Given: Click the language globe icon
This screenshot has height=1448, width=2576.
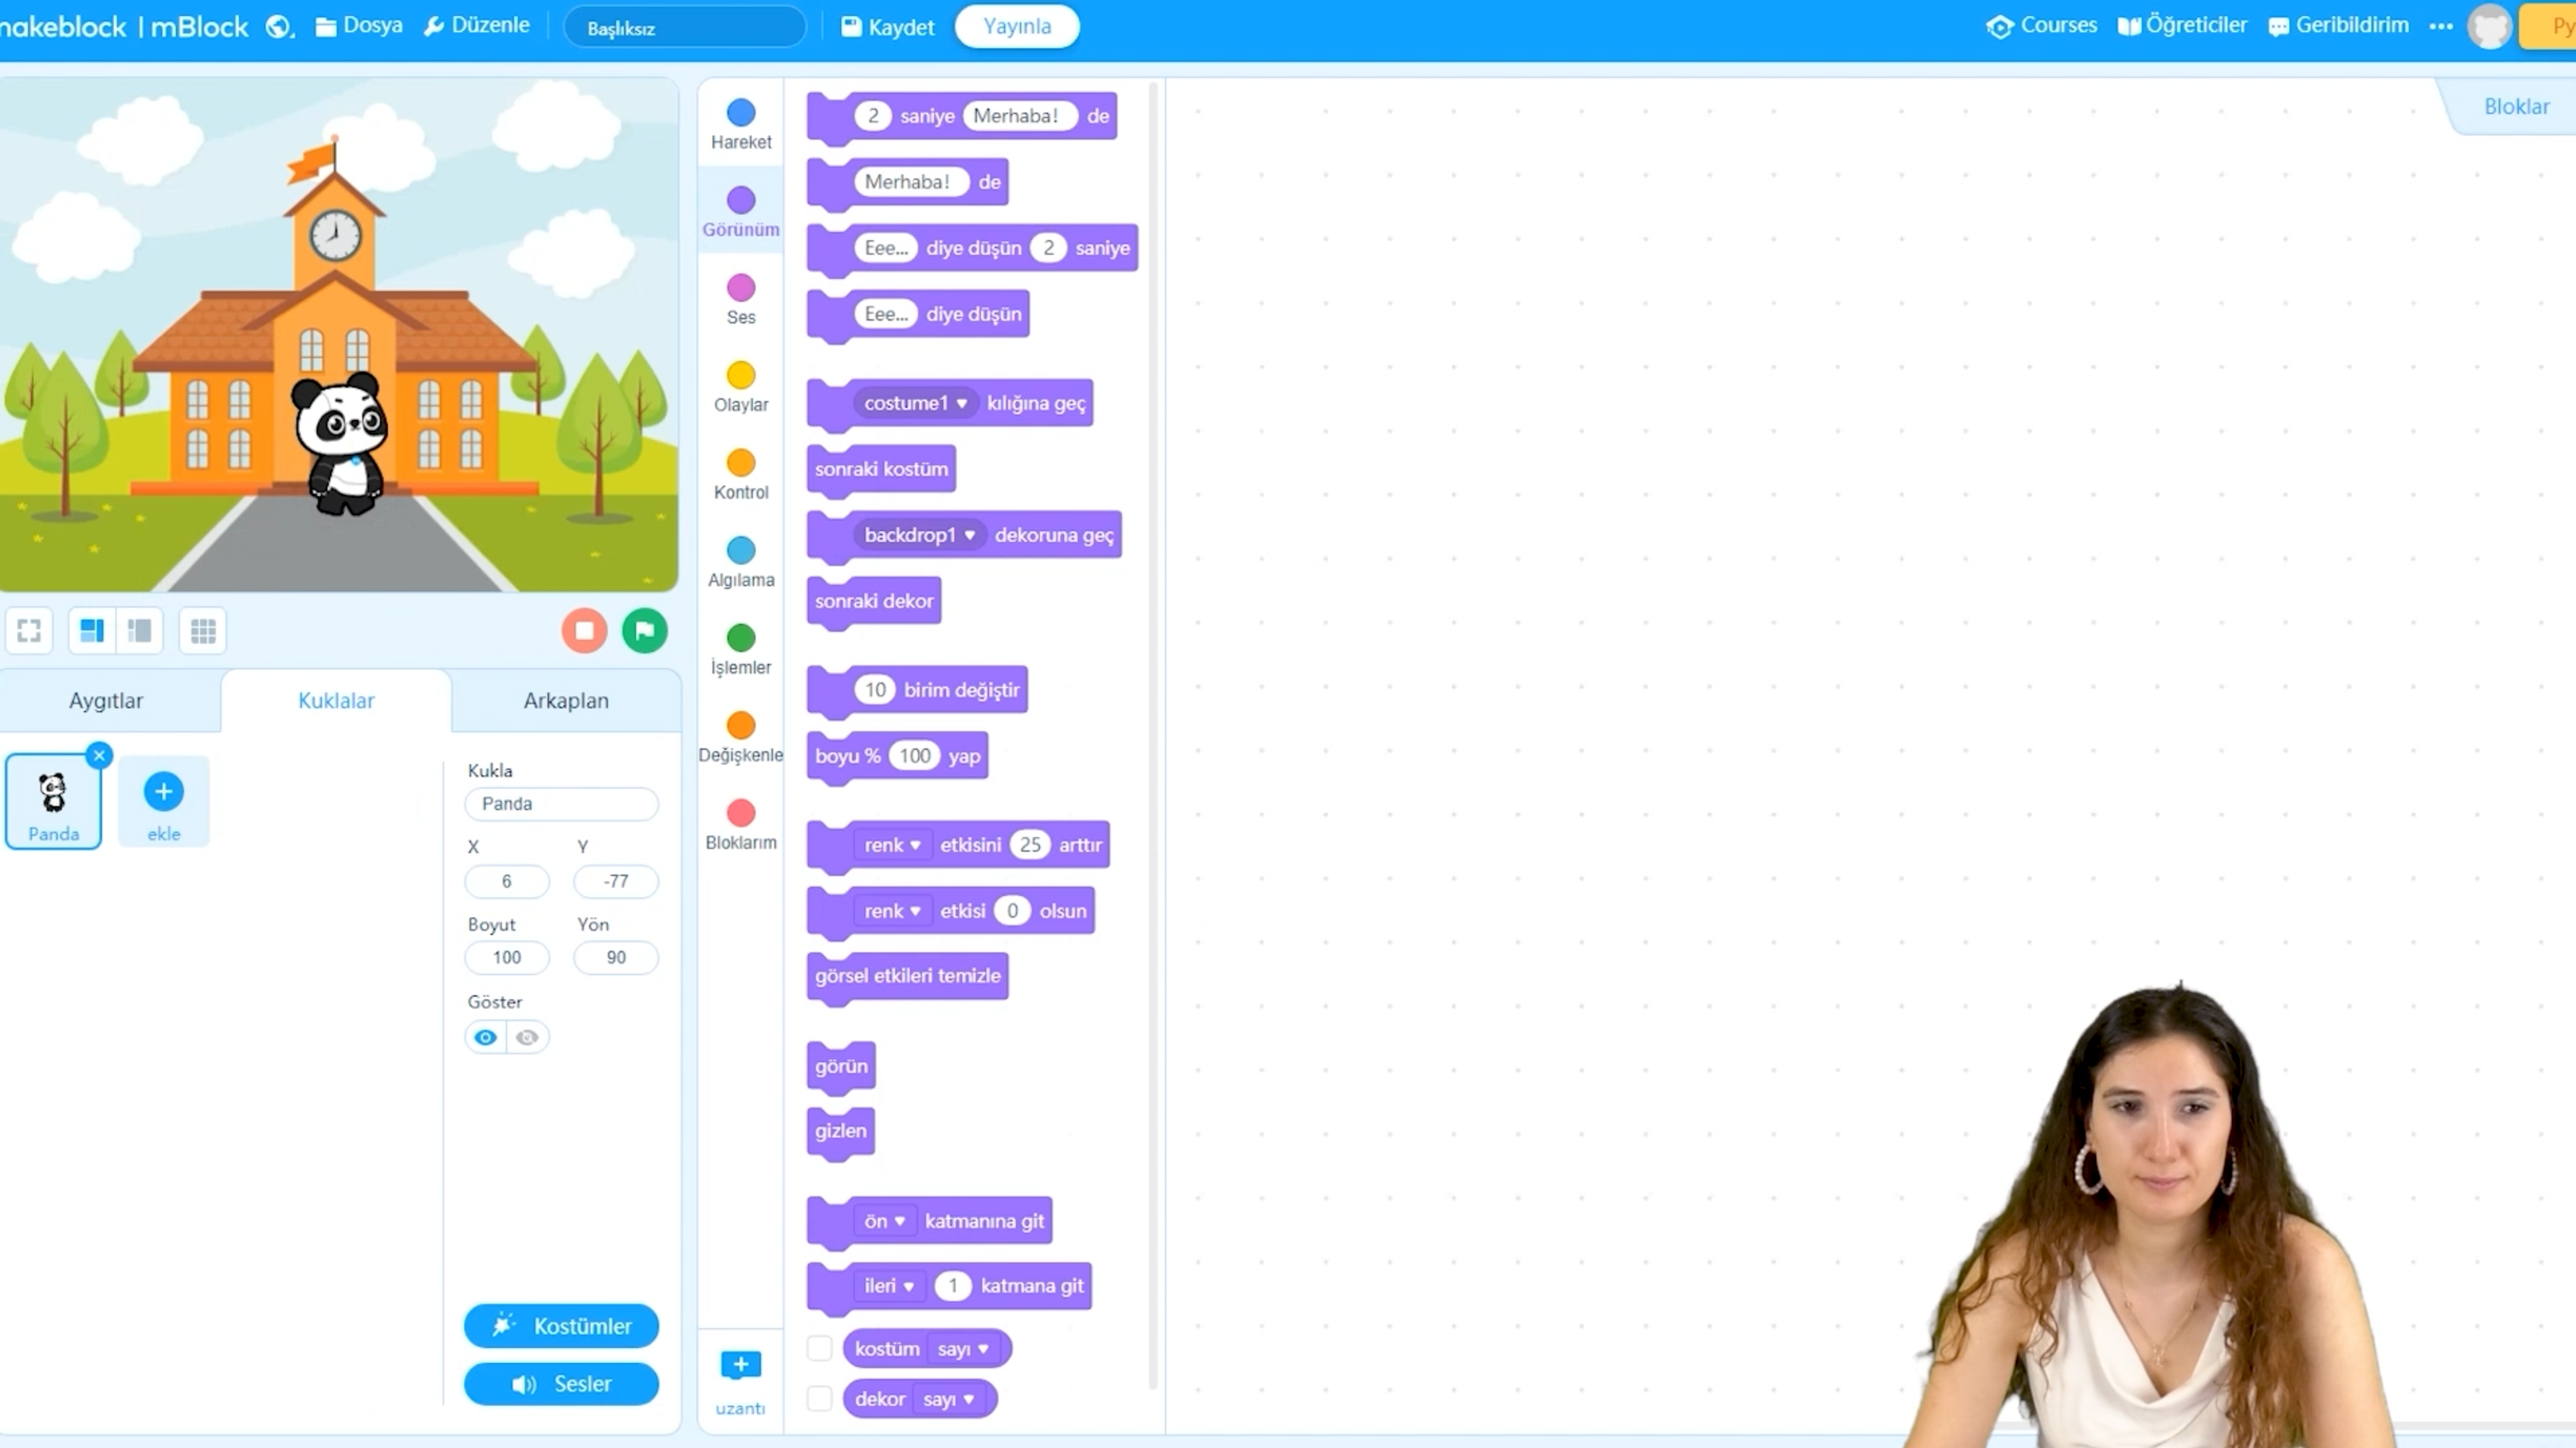Looking at the screenshot, I should (279, 27).
